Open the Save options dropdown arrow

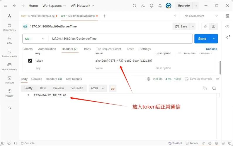(193, 27)
